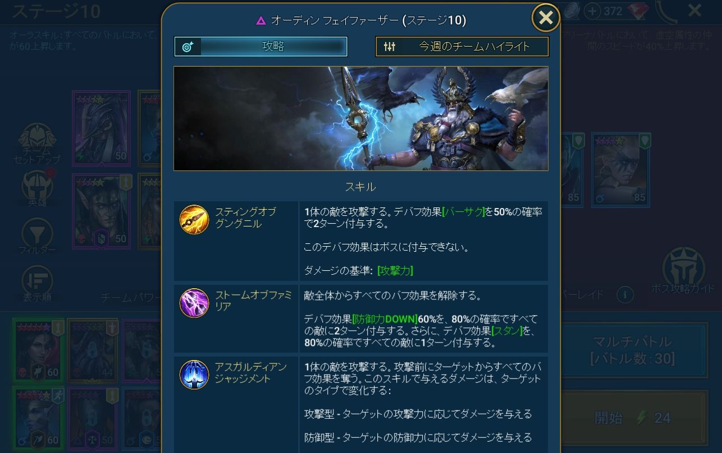Switch to the 攻略 tab
The image size is (722, 453).
coord(261,47)
